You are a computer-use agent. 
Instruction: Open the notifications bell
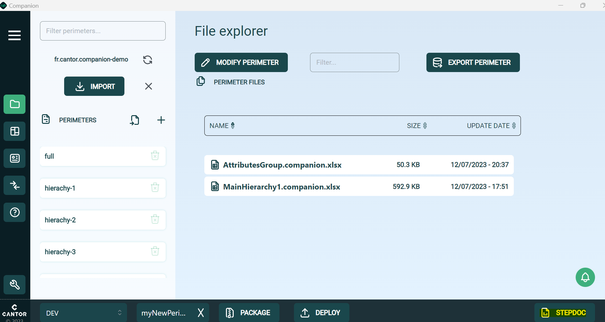pos(585,277)
